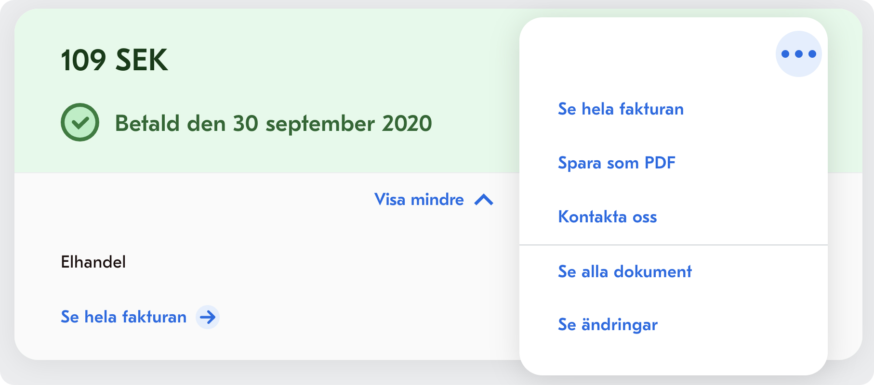Screen dimensions: 874x385
Task: Click the 'SEK' currency label
Action: [142, 61]
